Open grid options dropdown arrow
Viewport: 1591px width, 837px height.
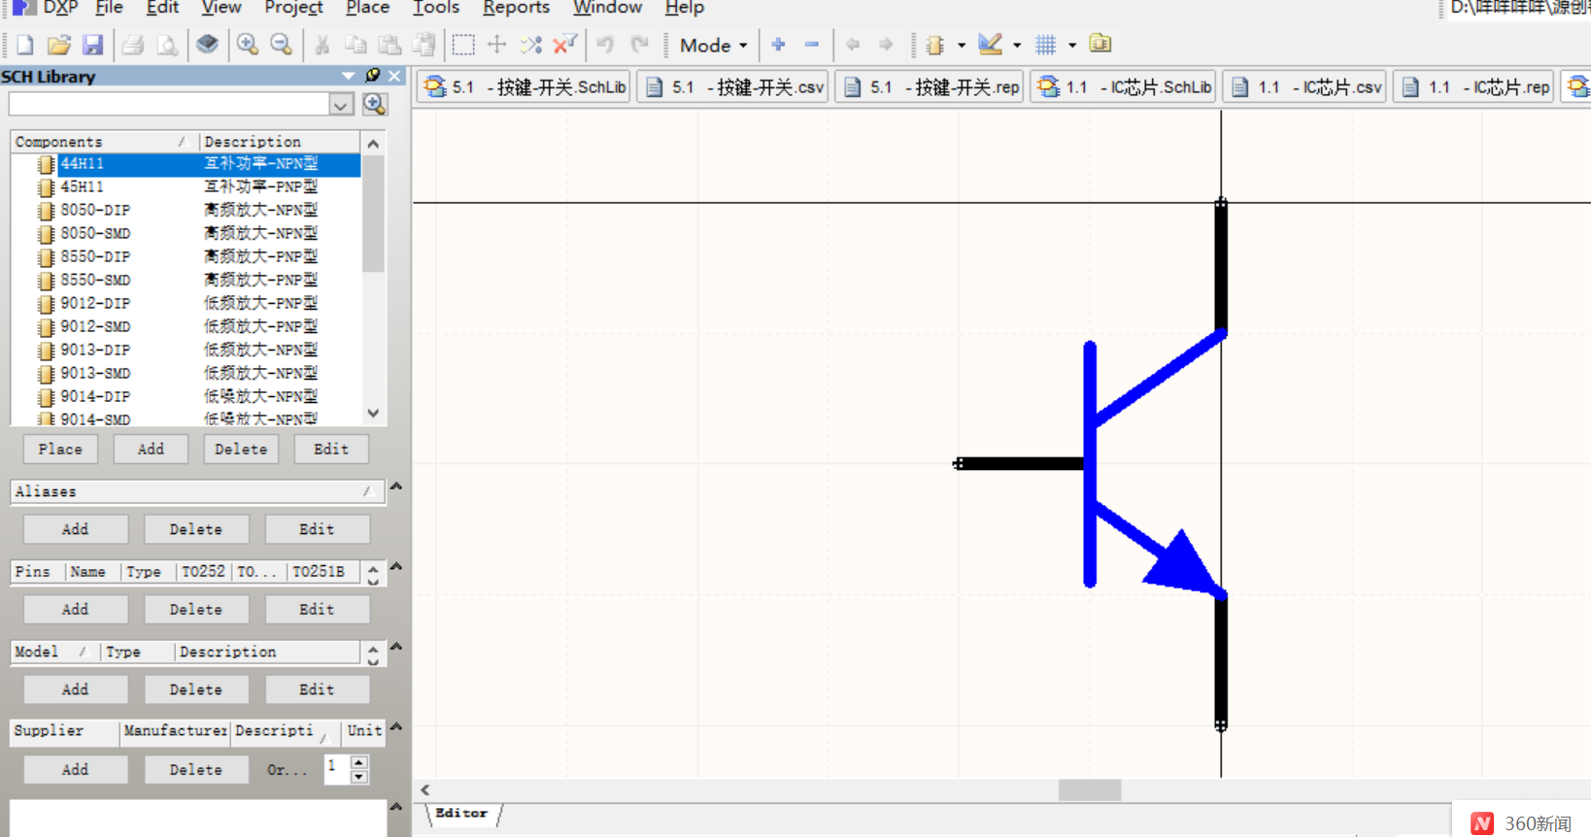1072,46
